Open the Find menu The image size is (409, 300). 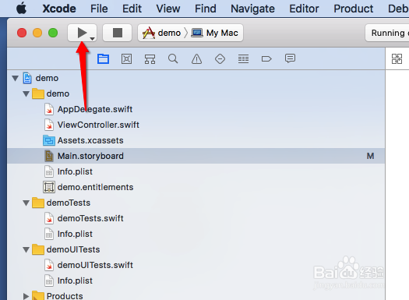[x=206, y=9]
